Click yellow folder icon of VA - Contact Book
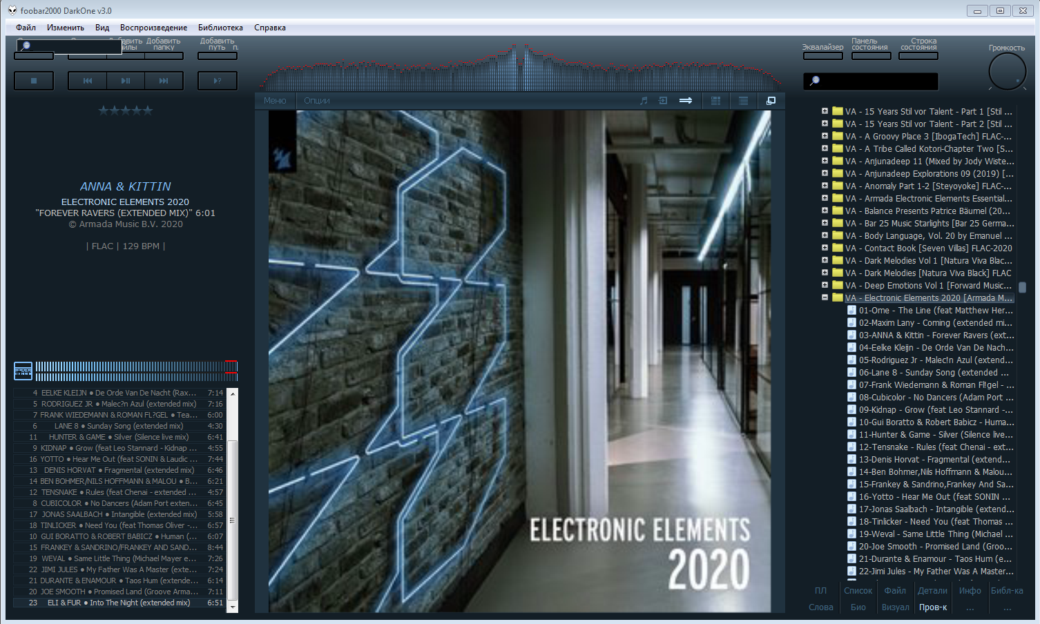This screenshot has height=624, width=1040. tap(838, 248)
